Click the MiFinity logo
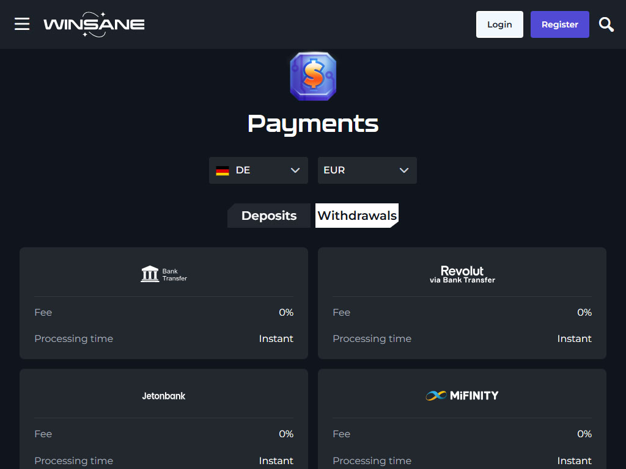 pyautogui.click(x=462, y=396)
